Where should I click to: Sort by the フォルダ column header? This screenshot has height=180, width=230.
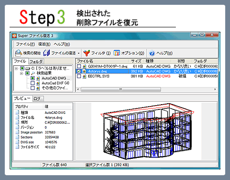[x=205, y=61]
